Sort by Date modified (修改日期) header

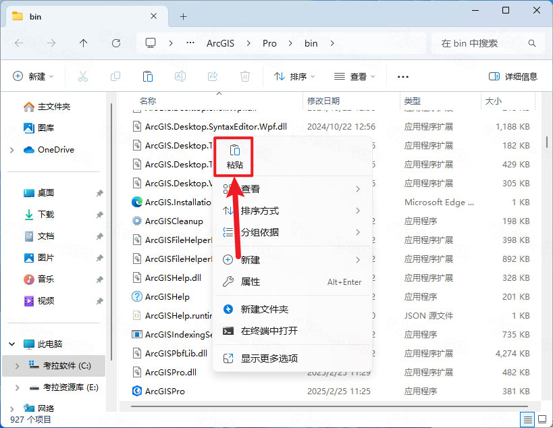pos(323,101)
